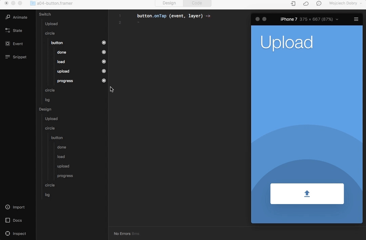This screenshot has height=240, width=366.
Task: Open the Snippet panel icon
Action: [x=8, y=57]
